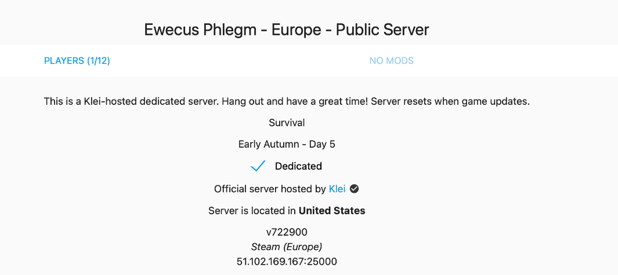Select the server IP address 51.102.169.167:25000
Screen dimensions: 618x275
pyautogui.click(x=287, y=262)
